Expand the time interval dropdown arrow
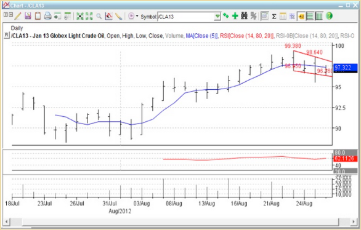The height and width of the screenshot is (230, 361). (x=137, y=16)
